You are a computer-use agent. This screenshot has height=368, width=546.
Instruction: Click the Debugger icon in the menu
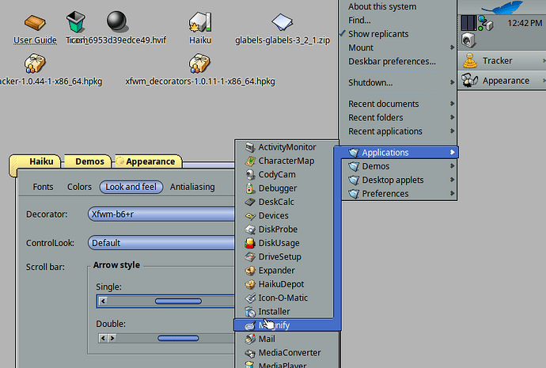[x=250, y=188]
